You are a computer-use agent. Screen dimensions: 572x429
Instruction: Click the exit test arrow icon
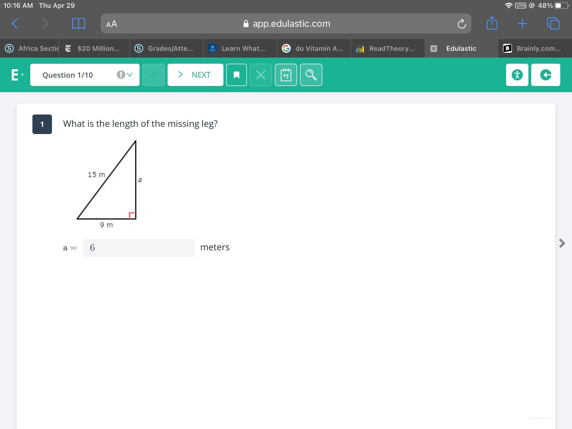(545, 75)
